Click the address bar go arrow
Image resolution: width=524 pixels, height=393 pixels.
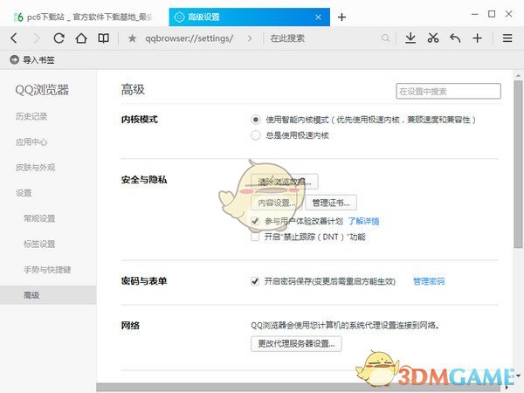pos(250,38)
